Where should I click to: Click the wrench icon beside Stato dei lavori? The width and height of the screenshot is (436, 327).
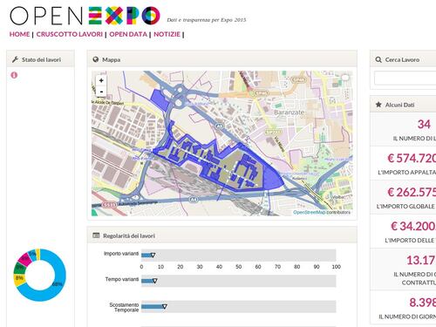coord(15,59)
